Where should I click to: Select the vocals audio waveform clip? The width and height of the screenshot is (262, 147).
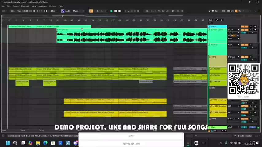[132, 37]
